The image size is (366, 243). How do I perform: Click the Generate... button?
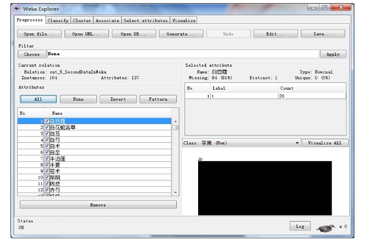[x=181, y=34]
